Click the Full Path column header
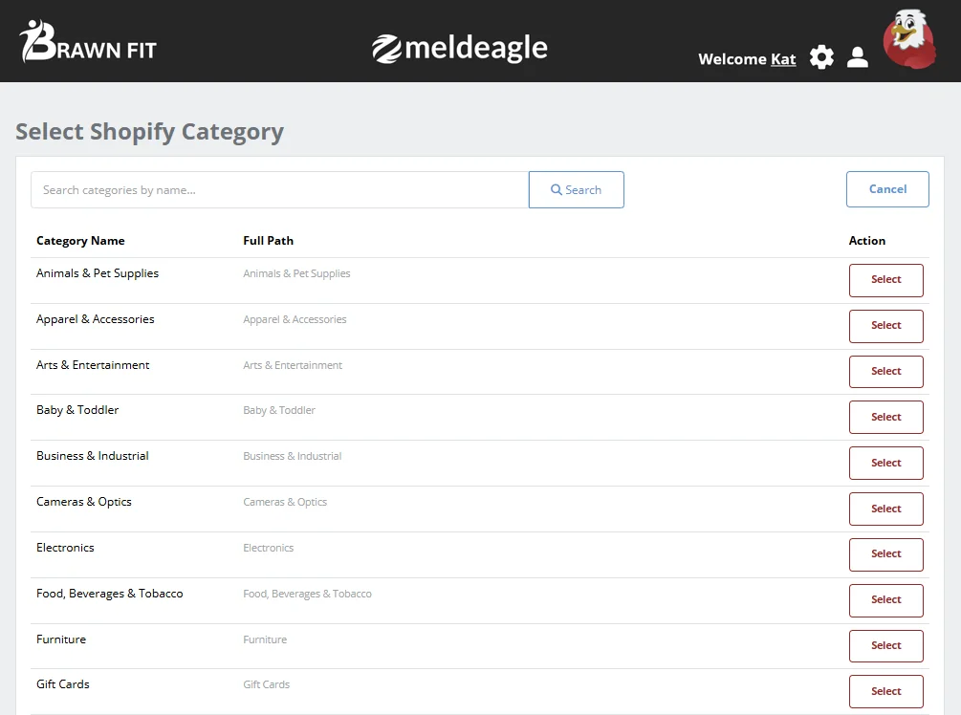Image resolution: width=961 pixels, height=715 pixels. (x=268, y=240)
